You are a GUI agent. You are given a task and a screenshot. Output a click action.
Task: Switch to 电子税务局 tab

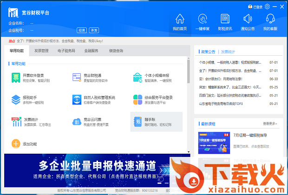(x=66, y=51)
